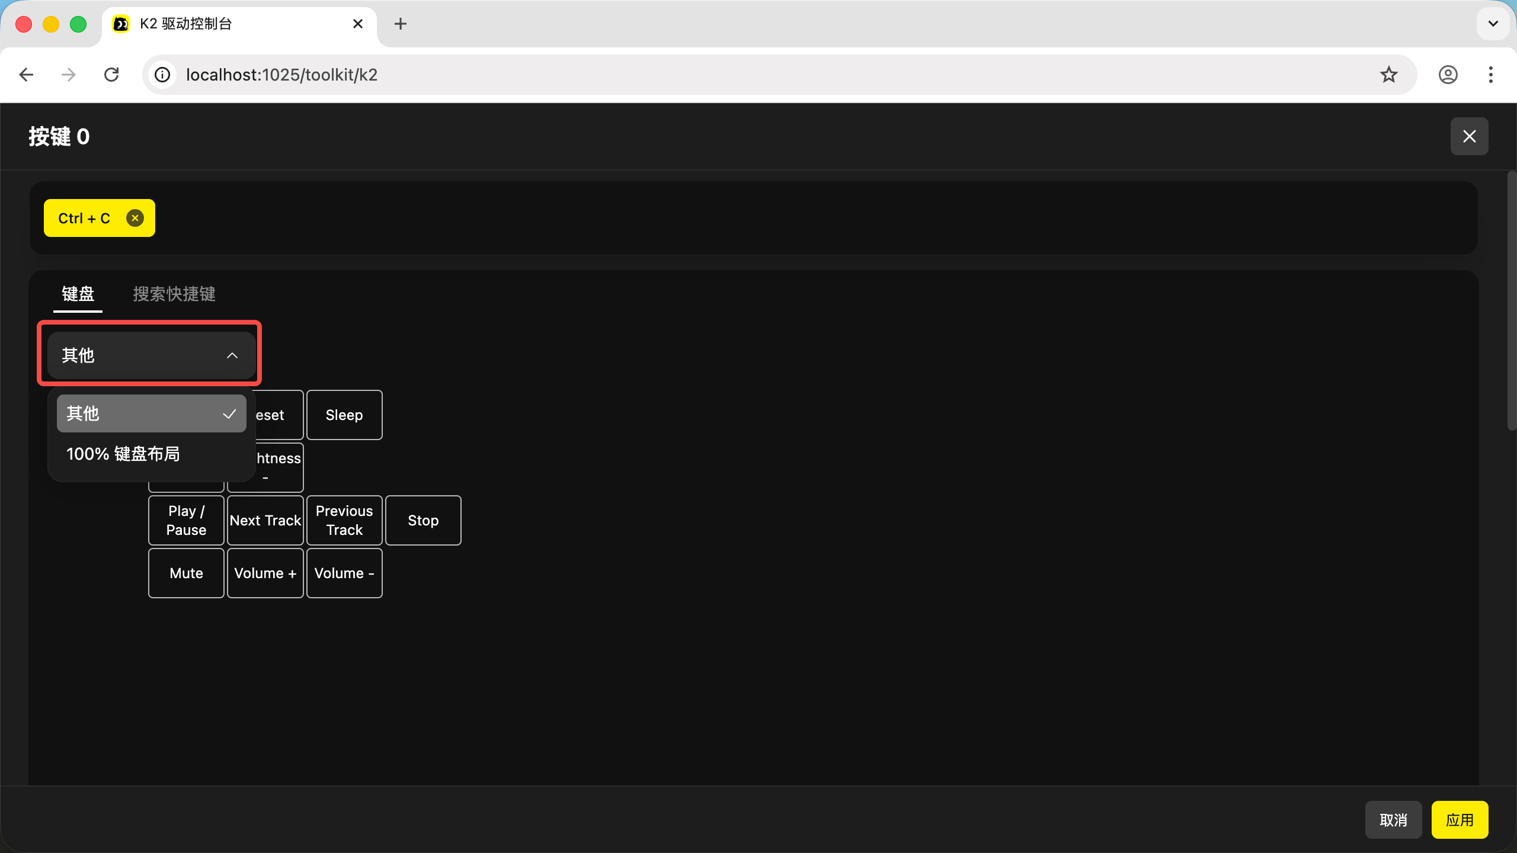Reload the page
The image size is (1517, 853).
(111, 75)
